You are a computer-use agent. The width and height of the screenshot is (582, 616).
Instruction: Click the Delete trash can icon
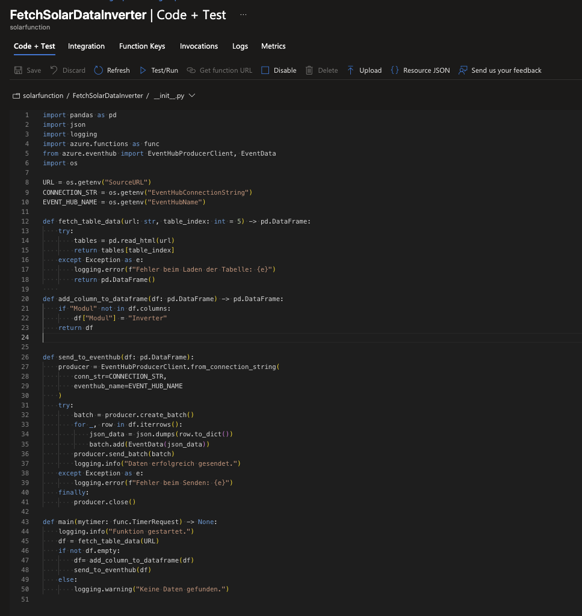309,70
